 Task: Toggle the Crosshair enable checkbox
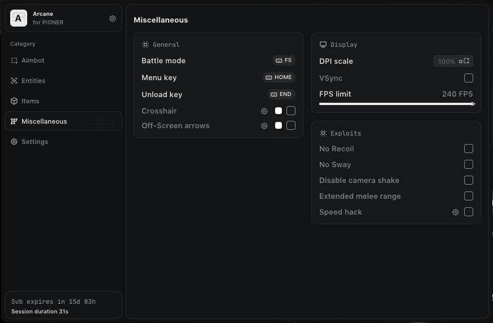[291, 111]
